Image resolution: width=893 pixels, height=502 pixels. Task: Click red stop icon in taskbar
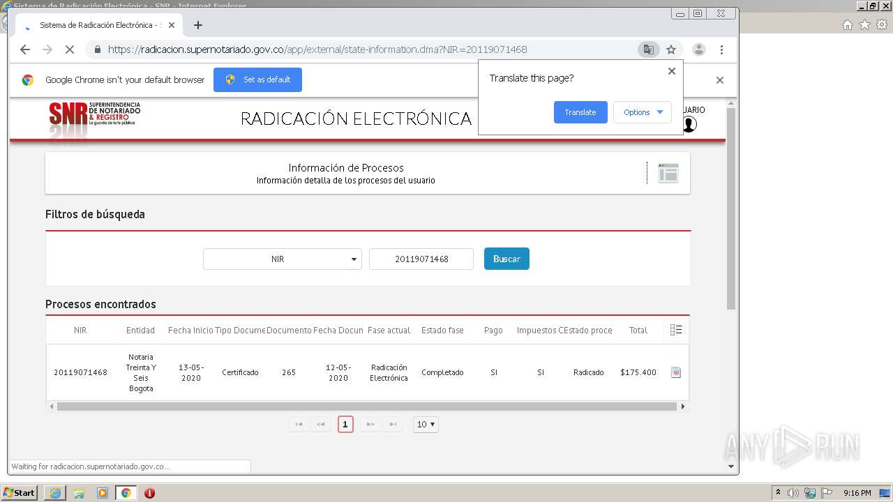(x=149, y=493)
